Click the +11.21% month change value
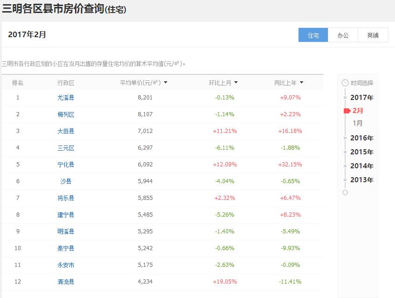 [x=225, y=131]
